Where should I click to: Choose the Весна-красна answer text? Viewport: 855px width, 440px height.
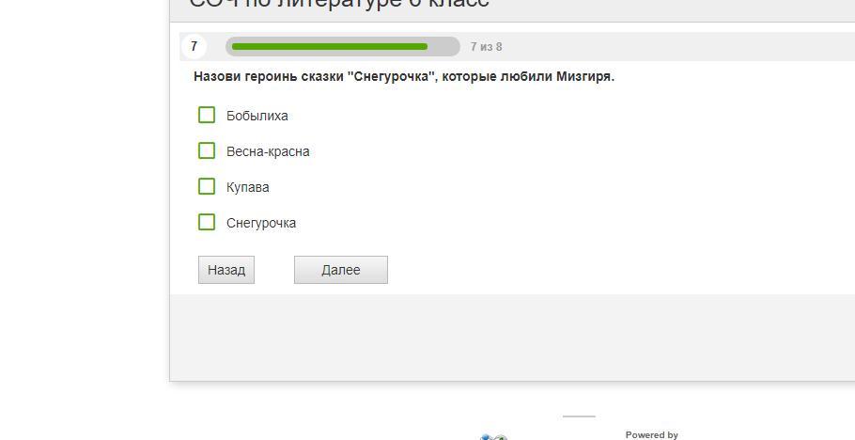point(268,151)
